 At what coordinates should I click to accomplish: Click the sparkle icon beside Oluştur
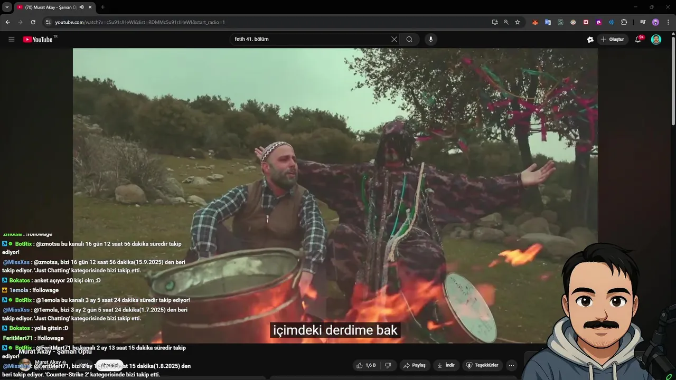[590, 40]
